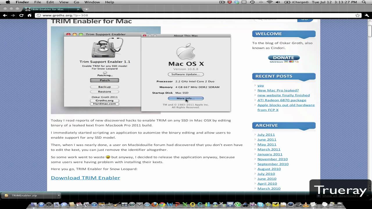Open the Apple menu
The height and width of the screenshot is (209, 372).
(x=8, y=2)
